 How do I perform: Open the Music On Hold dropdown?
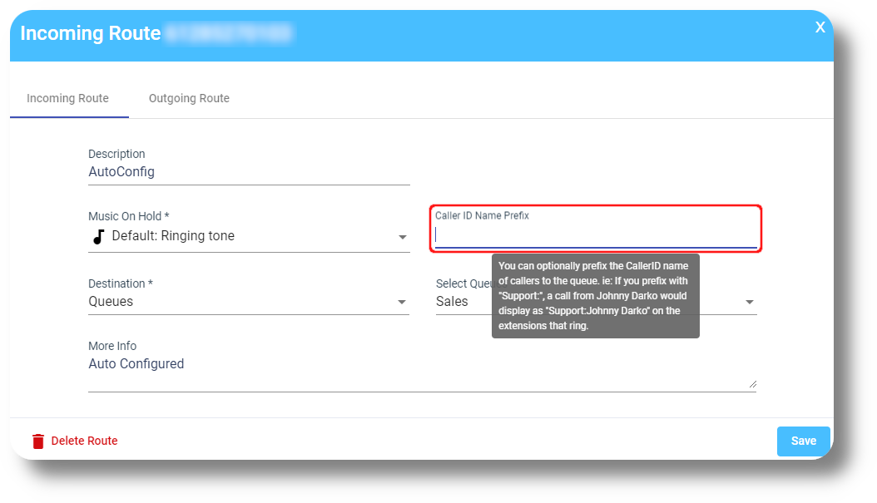tap(249, 236)
